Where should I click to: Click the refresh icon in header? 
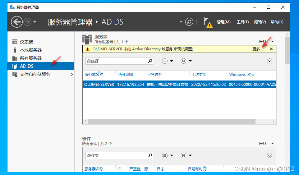(189, 22)
